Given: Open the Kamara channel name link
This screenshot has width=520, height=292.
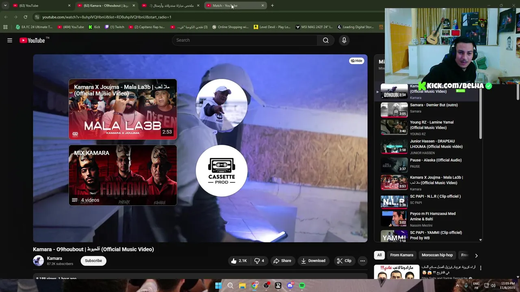Looking at the screenshot, I should tap(54, 258).
